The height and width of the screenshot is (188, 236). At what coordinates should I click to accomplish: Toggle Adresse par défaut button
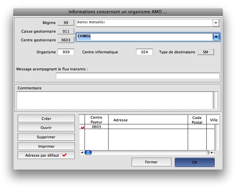pyautogui.click(x=46, y=155)
